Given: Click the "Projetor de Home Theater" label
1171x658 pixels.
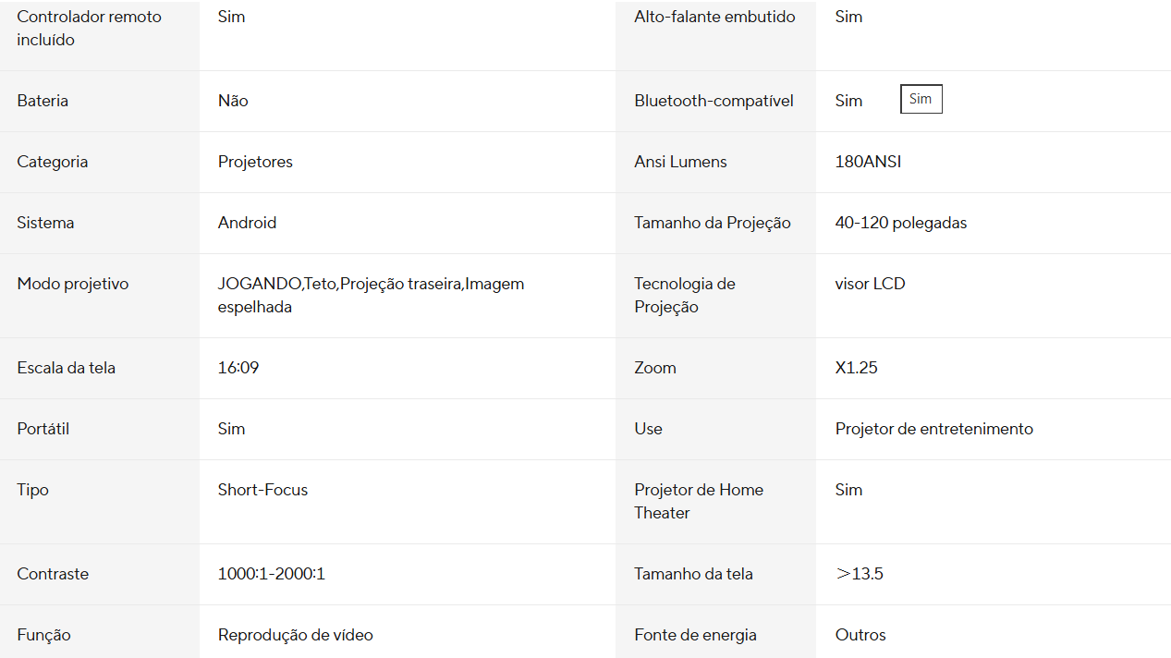Looking at the screenshot, I should point(699,501).
